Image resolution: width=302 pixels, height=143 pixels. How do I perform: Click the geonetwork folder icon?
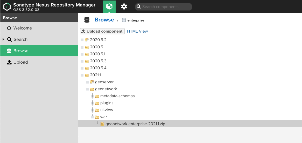(x=92, y=89)
